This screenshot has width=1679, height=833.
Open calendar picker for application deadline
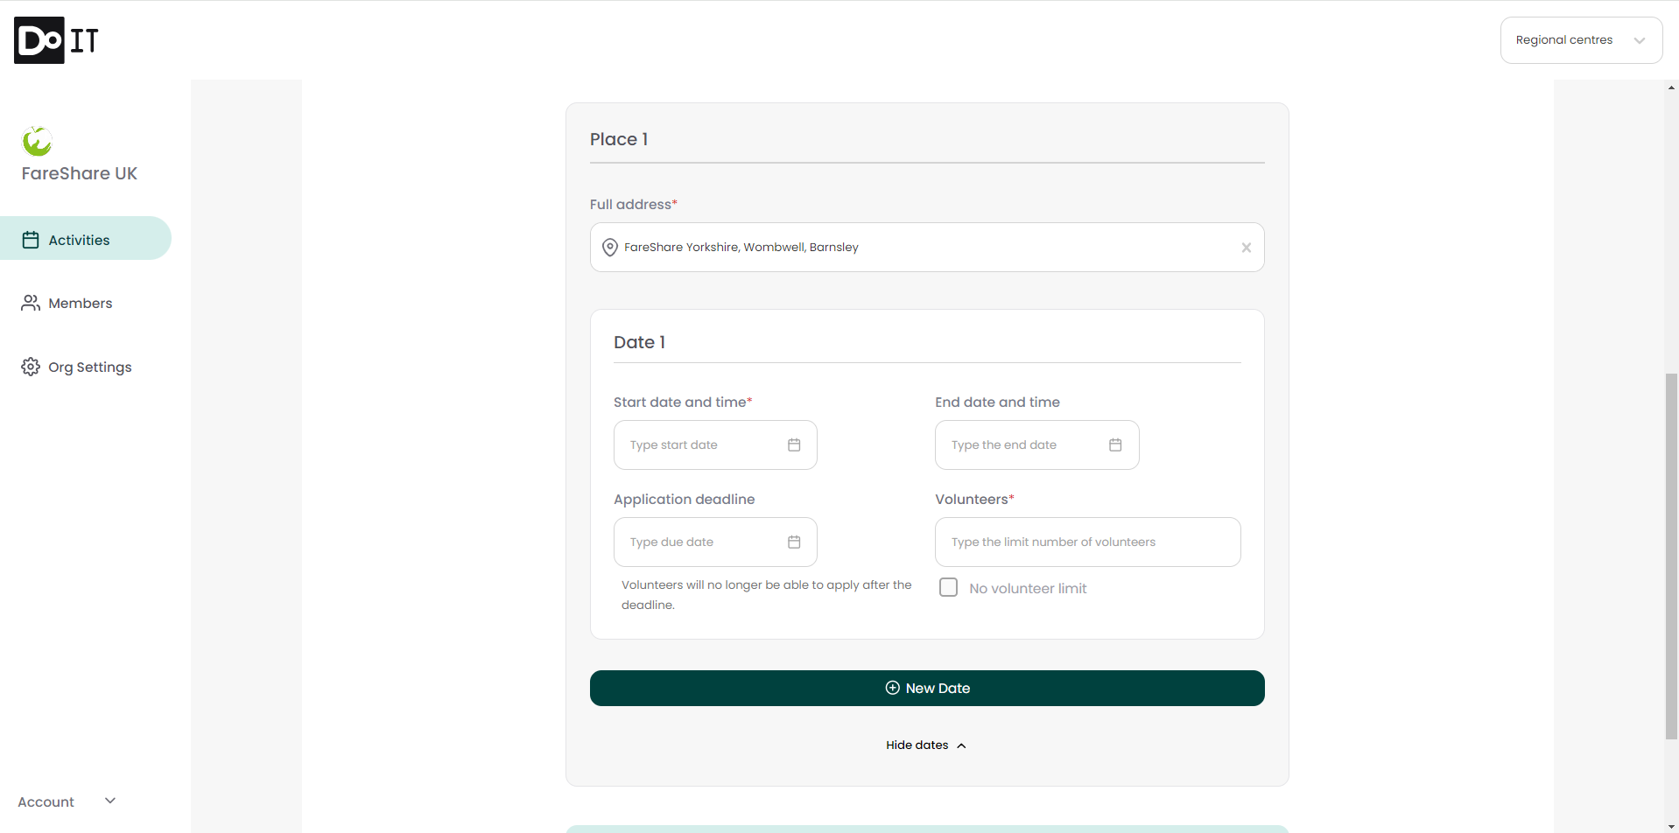tap(793, 542)
